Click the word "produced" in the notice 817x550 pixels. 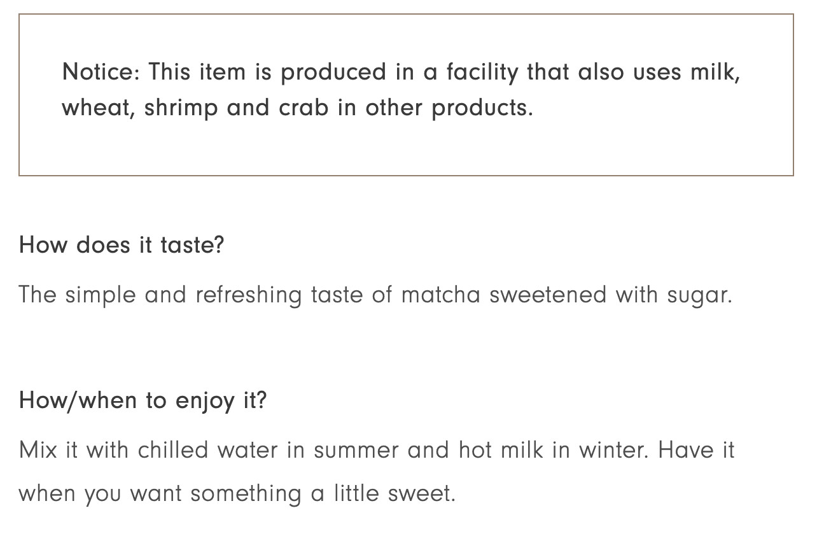click(x=333, y=72)
